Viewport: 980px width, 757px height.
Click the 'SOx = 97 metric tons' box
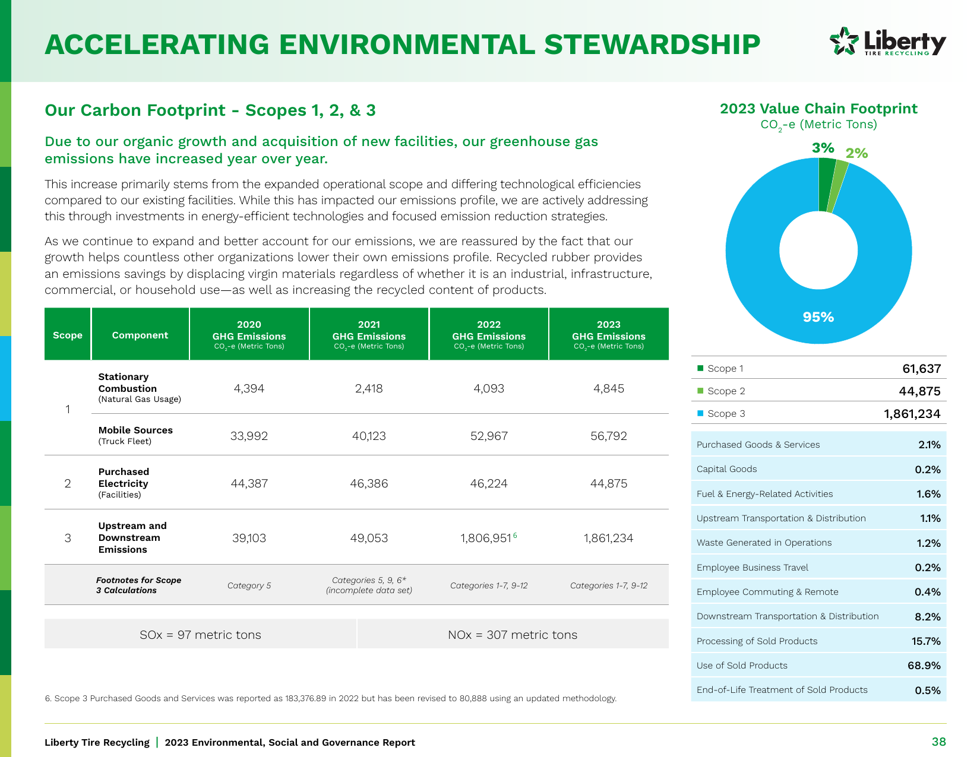coord(200,634)
